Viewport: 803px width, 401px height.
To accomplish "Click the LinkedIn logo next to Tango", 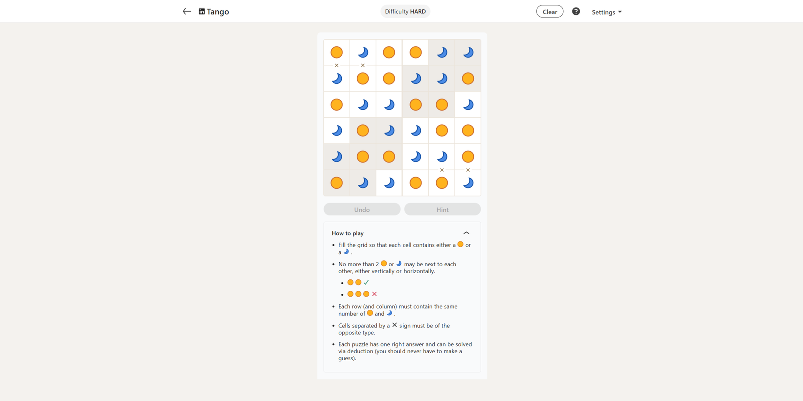I will (202, 11).
